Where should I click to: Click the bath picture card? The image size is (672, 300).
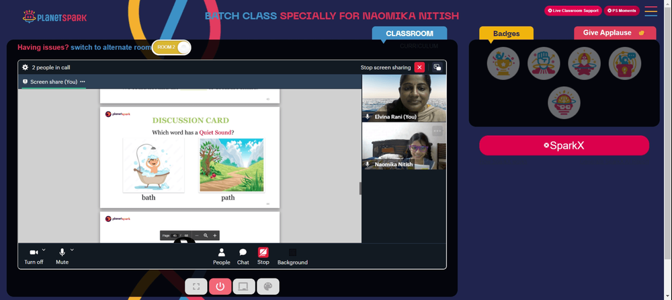click(x=153, y=165)
